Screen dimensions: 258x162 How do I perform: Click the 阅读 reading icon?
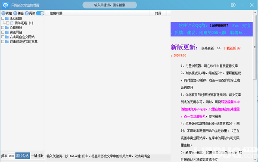point(27,13)
